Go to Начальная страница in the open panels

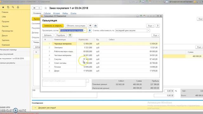(x=8, y=50)
